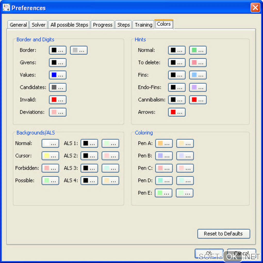The width and height of the screenshot is (263, 263).
Task: Change ALS 1 light green color
Action: (x=110, y=144)
